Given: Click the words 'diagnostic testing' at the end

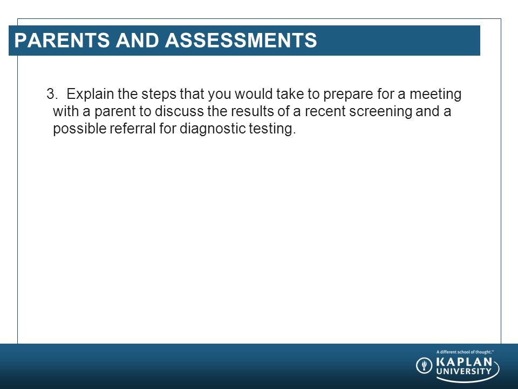Looking at the screenshot, I should coord(237,129).
